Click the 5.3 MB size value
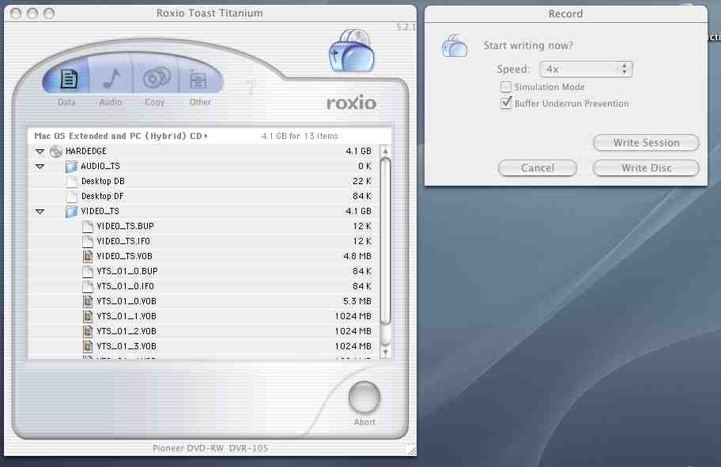Viewport: 721px width, 467px height. [357, 302]
